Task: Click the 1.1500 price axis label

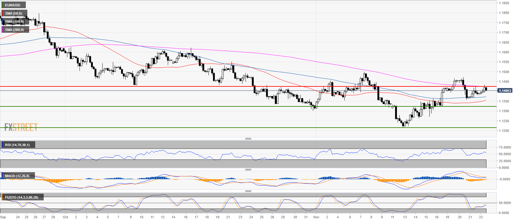Action: click(x=504, y=72)
